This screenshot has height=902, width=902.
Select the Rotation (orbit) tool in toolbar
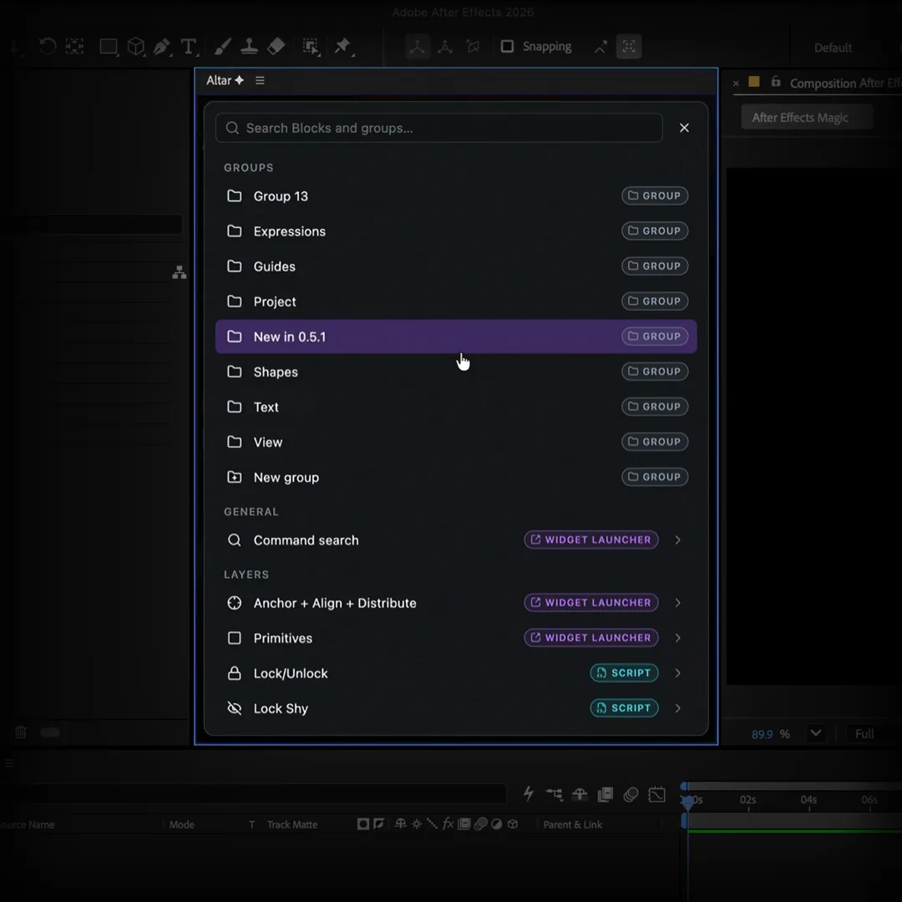48,46
